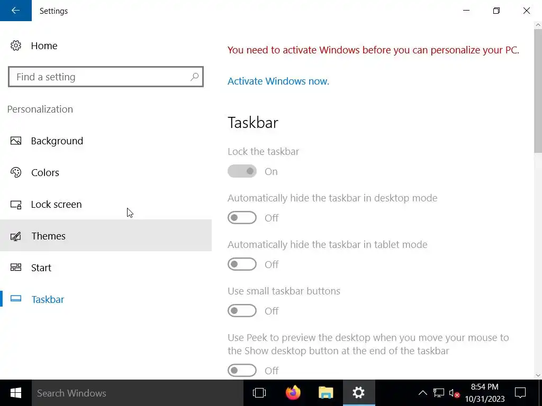Image resolution: width=542 pixels, height=406 pixels.
Task: Select the Taskbar page label
Action: pyautogui.click(x=48, y=299)
